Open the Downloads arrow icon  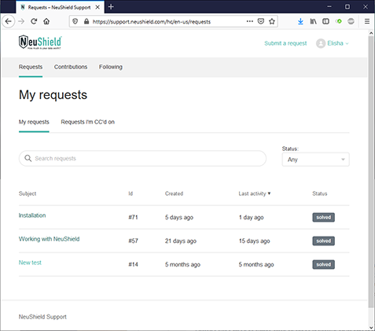[x=300, y=21]
